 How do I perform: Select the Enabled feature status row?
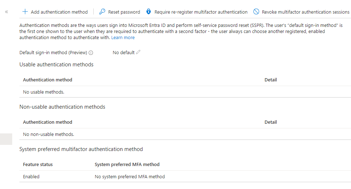click(x=185, y=176)
